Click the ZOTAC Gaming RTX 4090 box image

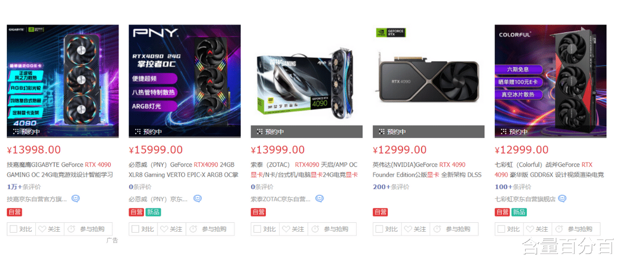[306, 81]
